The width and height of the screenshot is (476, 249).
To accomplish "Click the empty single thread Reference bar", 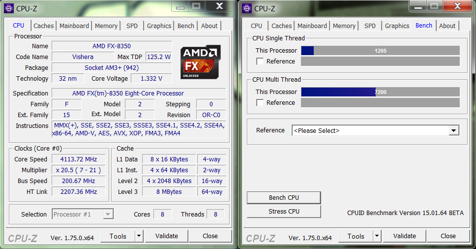I will (381, 62).
